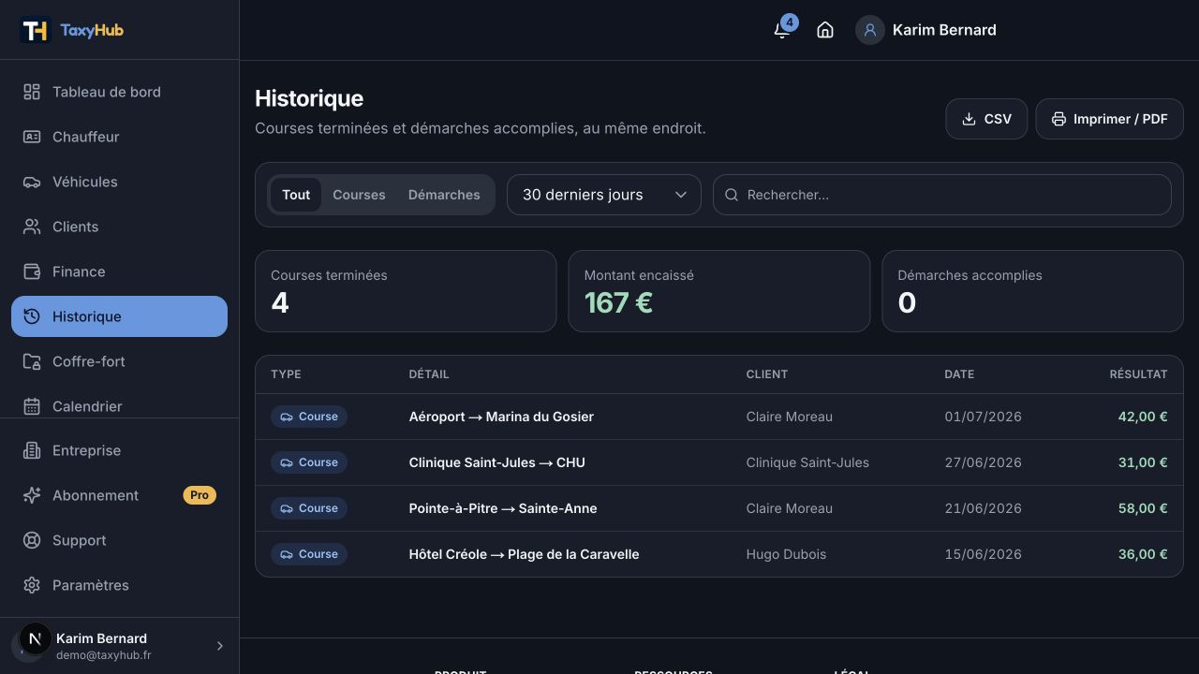1199x674 pixels.
Task: Click the TaxyHub logo icon
Action: click(x=36, y=30)
